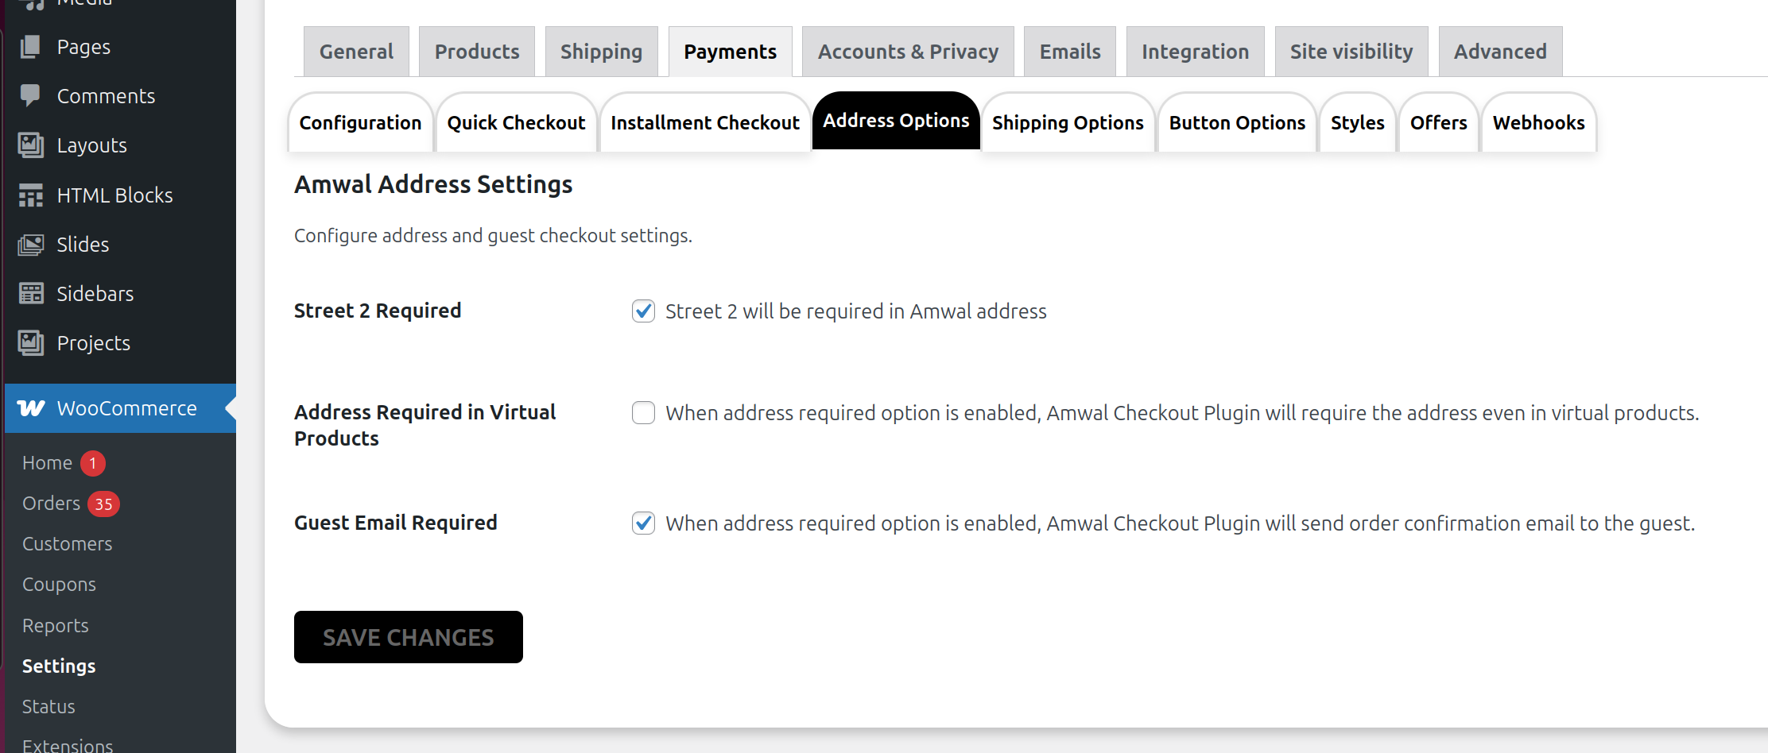The width and height of the screenshot is (1768, 753).
Task: Open the Coupons submenu link
Action: pos(59,585)
